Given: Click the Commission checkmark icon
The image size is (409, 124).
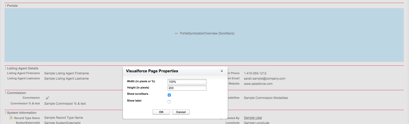Looking at the screenshot, I should click(47, 98).
